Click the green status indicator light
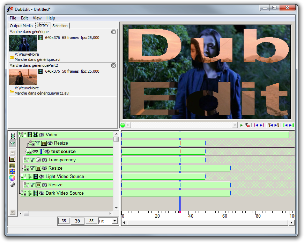Viewport: 304px width, 243px height. (123, 125)
